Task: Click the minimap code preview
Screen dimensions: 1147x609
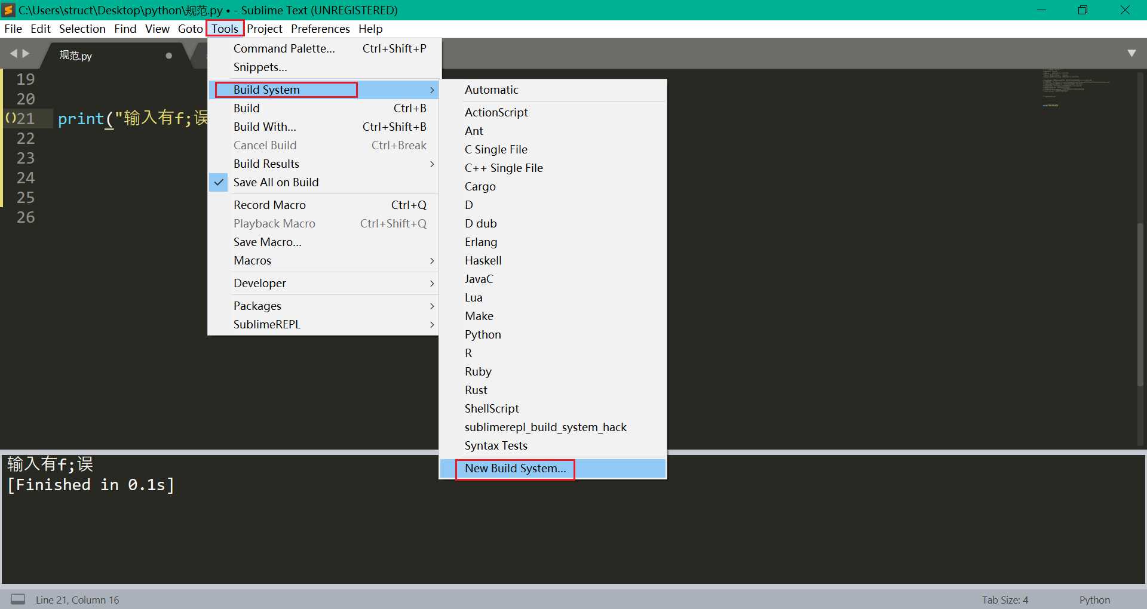Action: (1075, 88)
